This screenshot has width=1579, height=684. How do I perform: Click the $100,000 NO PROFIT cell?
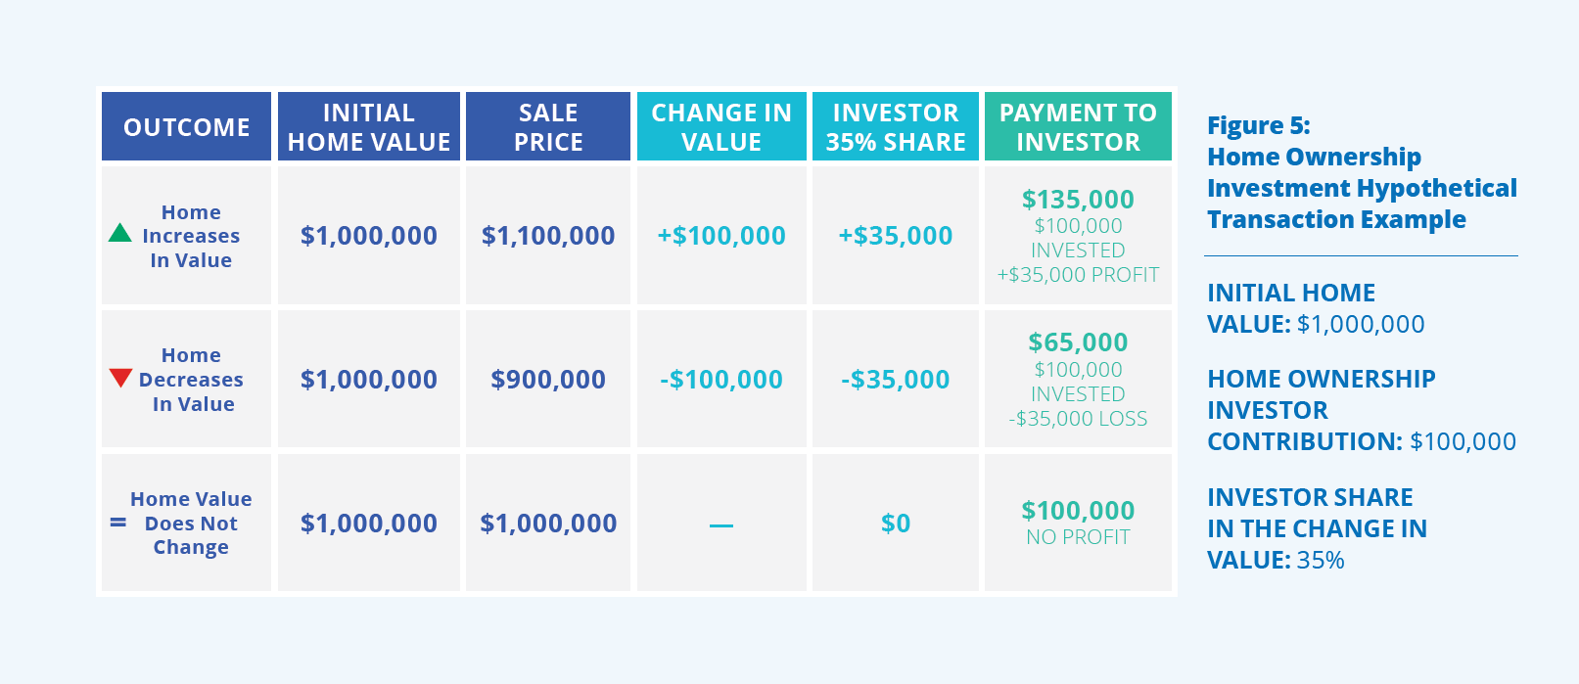tap(1078, 523)
